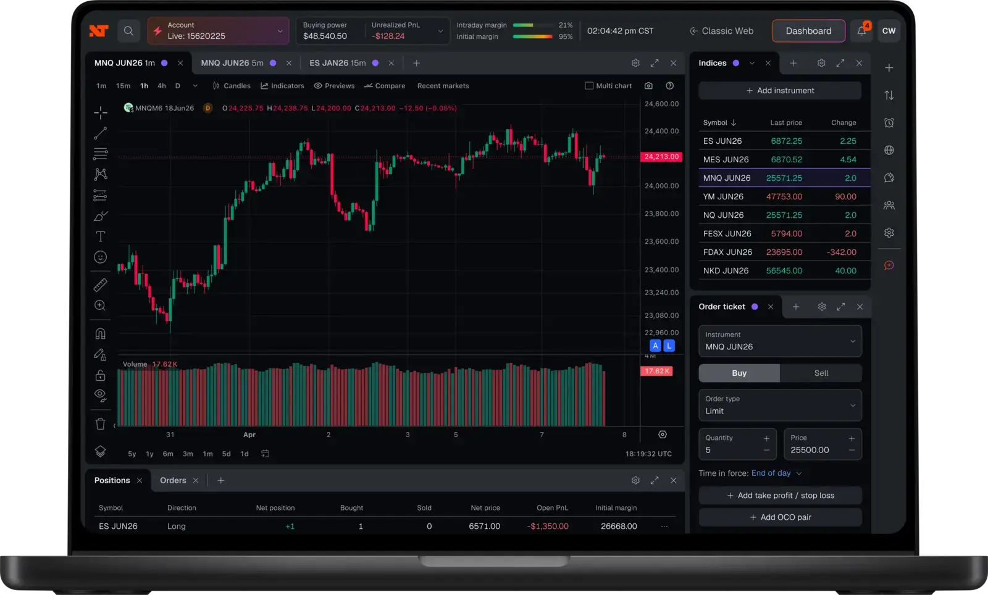Select the ruler measure tool
988x595 pixels.
click(x=101, y=285)
